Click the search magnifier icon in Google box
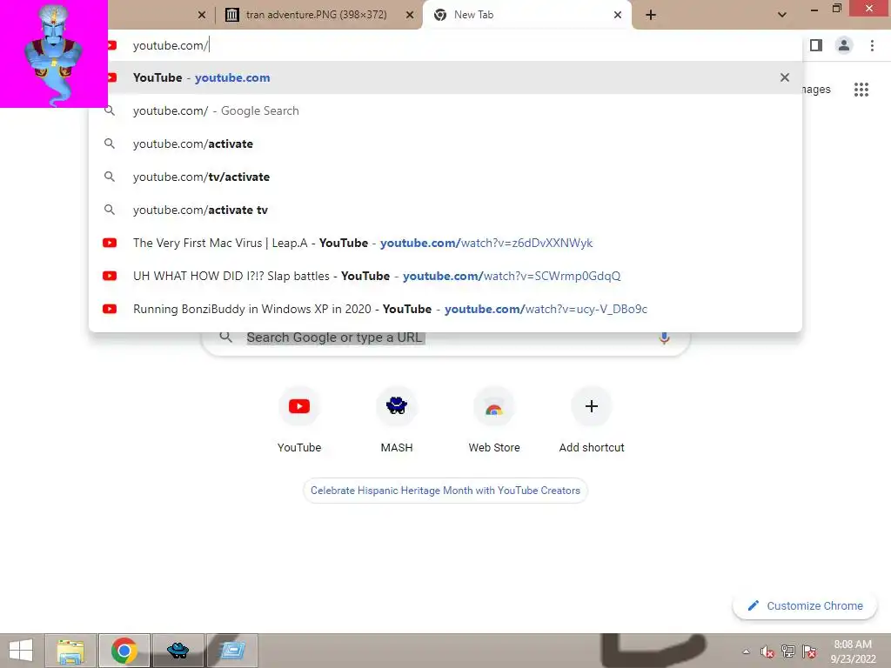The width and height of the screenshot is (891, 668). (x=225, y=337)
